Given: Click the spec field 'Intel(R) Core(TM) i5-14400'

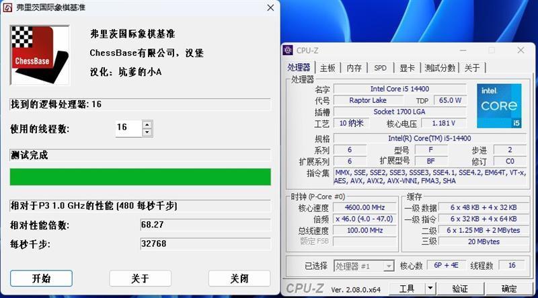Looking at the screenshot, I should pos(430,139).
